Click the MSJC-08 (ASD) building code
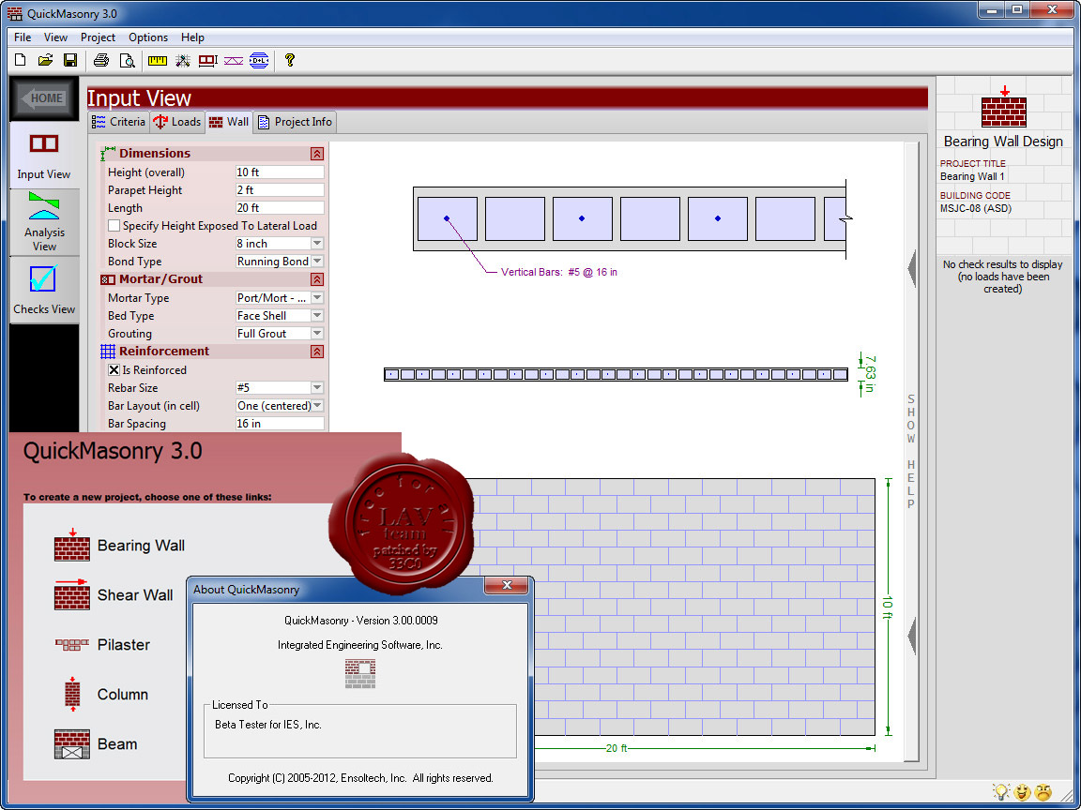The height and width of the screenshot is (810, 1081). 976,208
